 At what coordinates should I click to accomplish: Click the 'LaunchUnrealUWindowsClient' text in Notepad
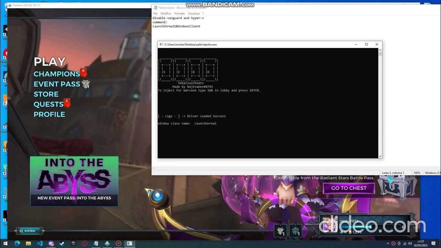[176, 26]
